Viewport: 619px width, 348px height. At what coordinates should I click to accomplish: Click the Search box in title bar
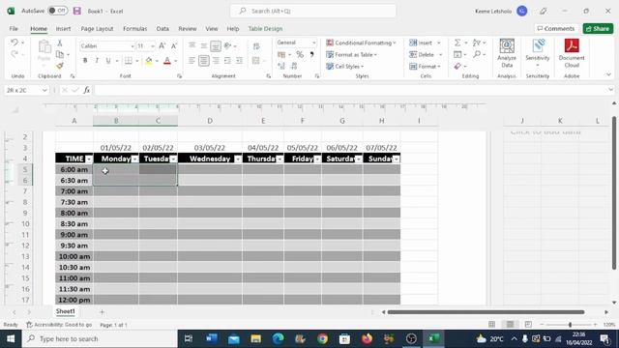[x=312, y=11]
